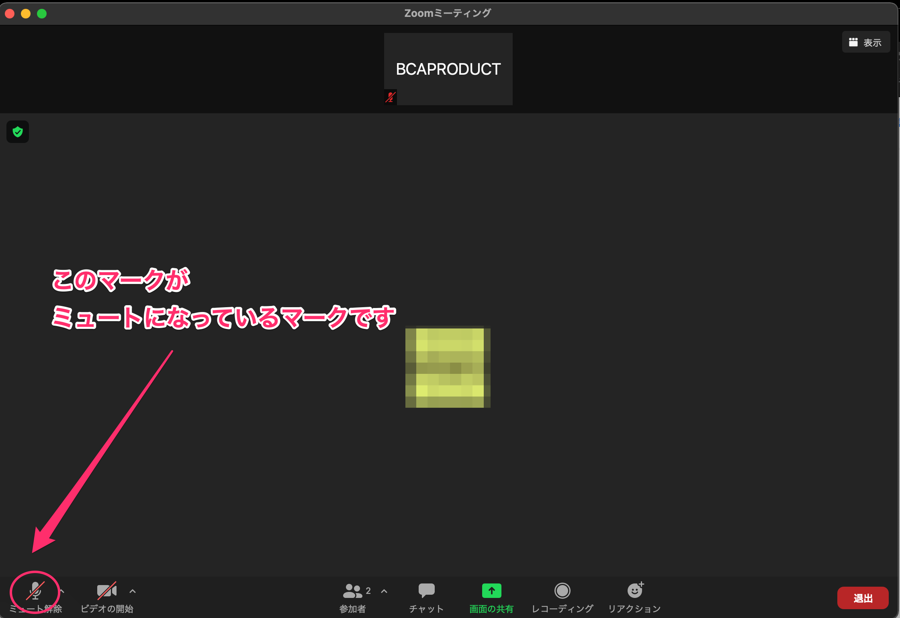The height and width of the screenshot is (618, 900).
Task: Select the BCAPRODUCT participant tile
Action: point(448,69)
